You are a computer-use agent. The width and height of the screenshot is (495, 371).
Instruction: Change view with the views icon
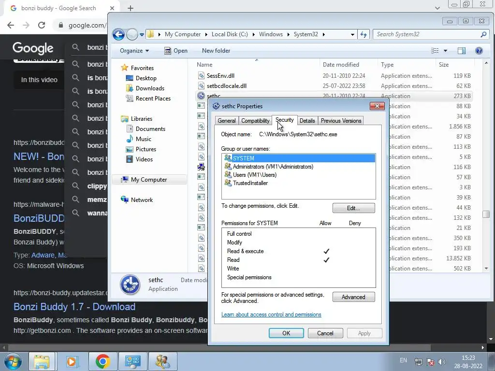coord(435,51)
